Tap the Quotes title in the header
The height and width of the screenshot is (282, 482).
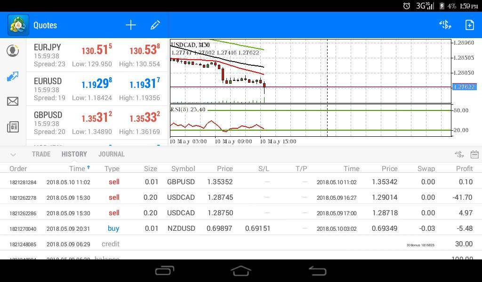45,25
